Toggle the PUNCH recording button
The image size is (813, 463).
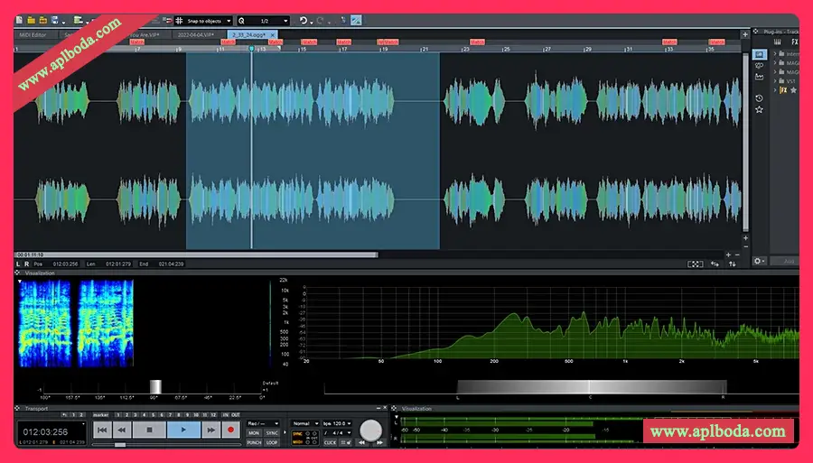pyautogui.click(x=255, y=443)
